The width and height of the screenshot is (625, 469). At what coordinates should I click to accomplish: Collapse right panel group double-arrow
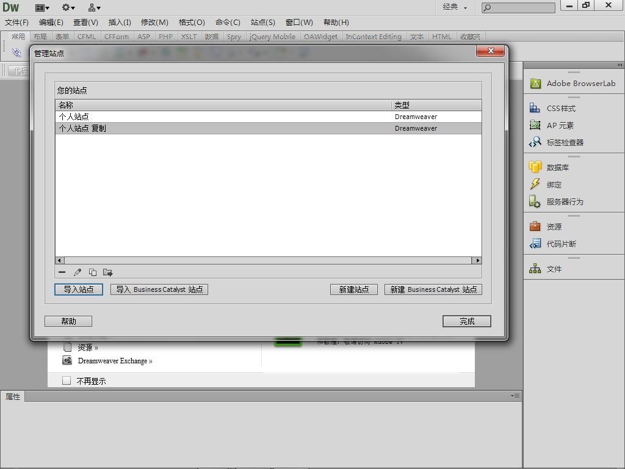pyautogui.click(x=620, y=65)
